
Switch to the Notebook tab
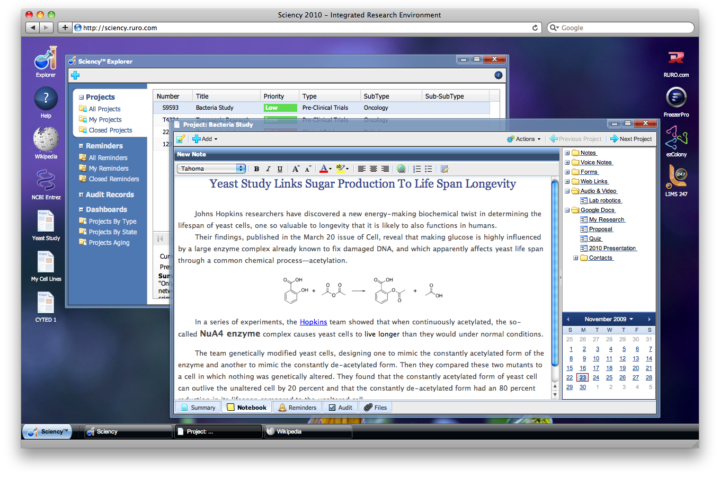click(x=246, y=408)
